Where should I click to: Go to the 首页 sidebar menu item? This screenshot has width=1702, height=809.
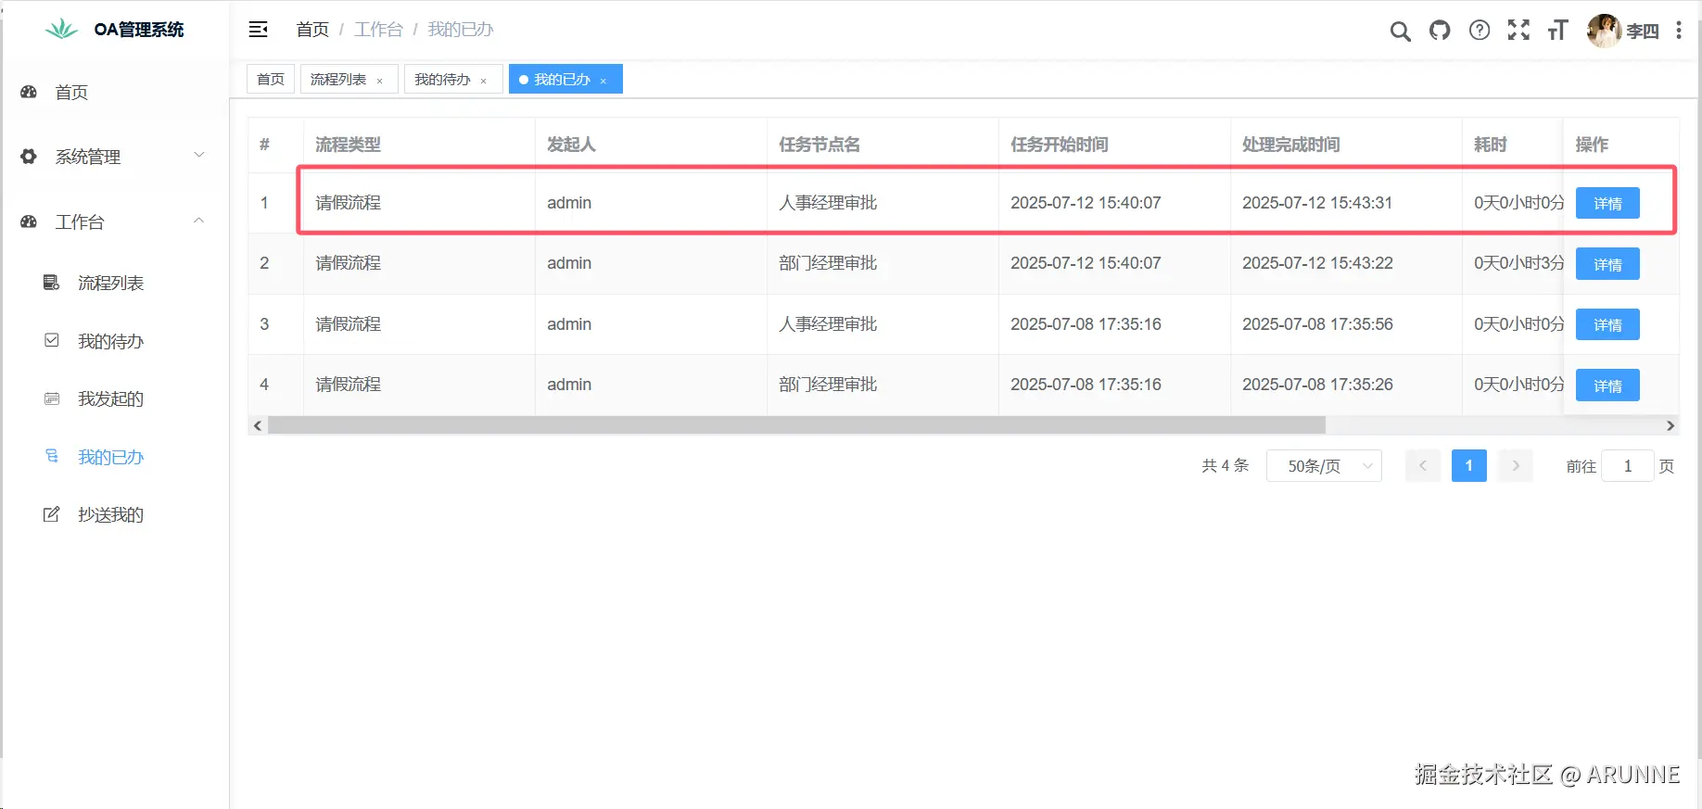tap(115, 92)
